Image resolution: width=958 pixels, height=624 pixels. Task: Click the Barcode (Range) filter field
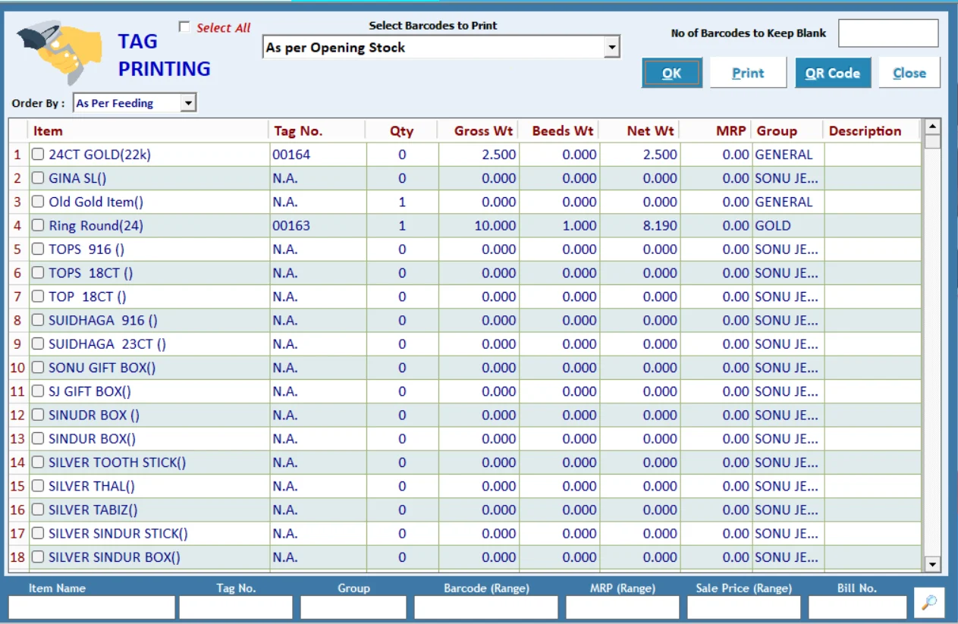pos(486,607)
